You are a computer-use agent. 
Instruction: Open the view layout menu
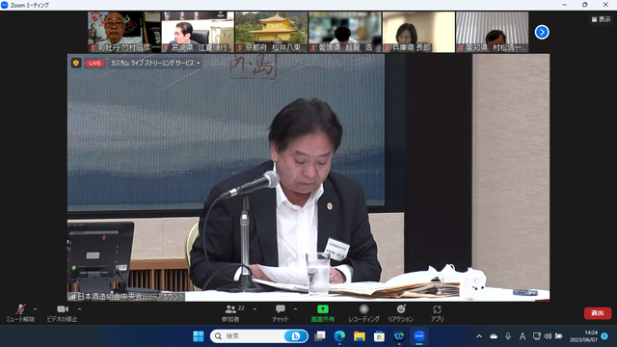coord(601,19)
